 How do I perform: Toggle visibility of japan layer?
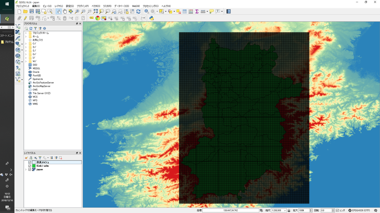click(30, 169)
